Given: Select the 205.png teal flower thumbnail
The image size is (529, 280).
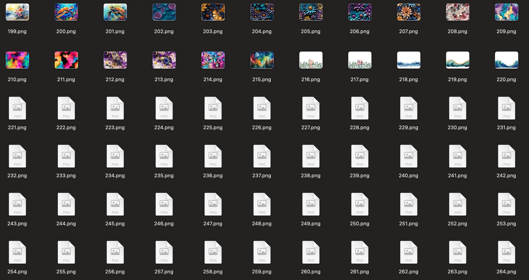Looking at the screenshot, I should point(311,12).
